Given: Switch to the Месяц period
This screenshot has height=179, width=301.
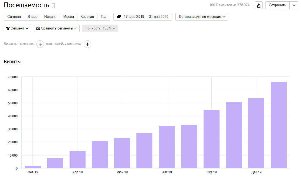Looking at the screenshot, I should coord(68,17).
